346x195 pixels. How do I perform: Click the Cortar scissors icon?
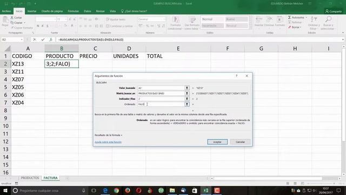[12, 17]
